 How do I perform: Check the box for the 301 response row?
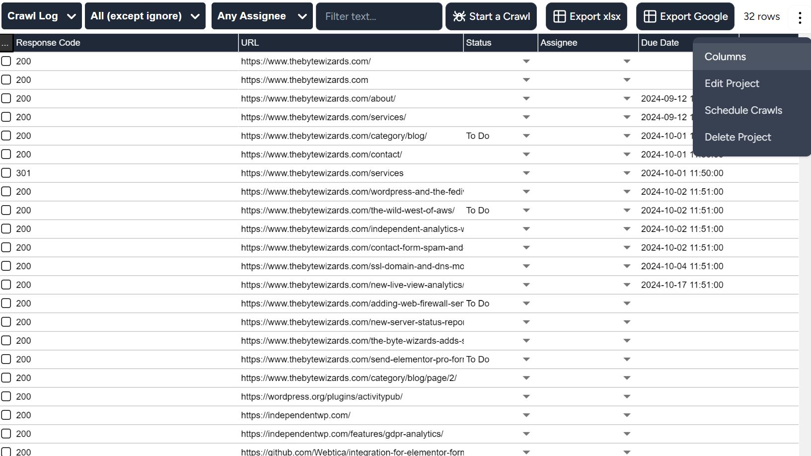tap(6, 173)
